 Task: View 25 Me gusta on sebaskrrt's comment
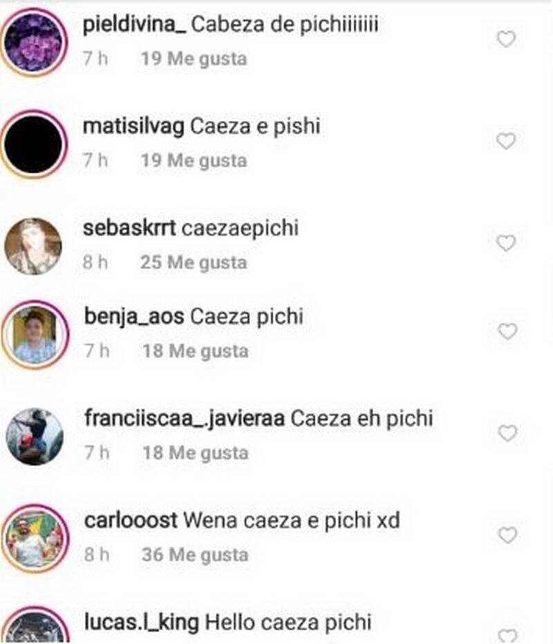[x=194, y=262]
